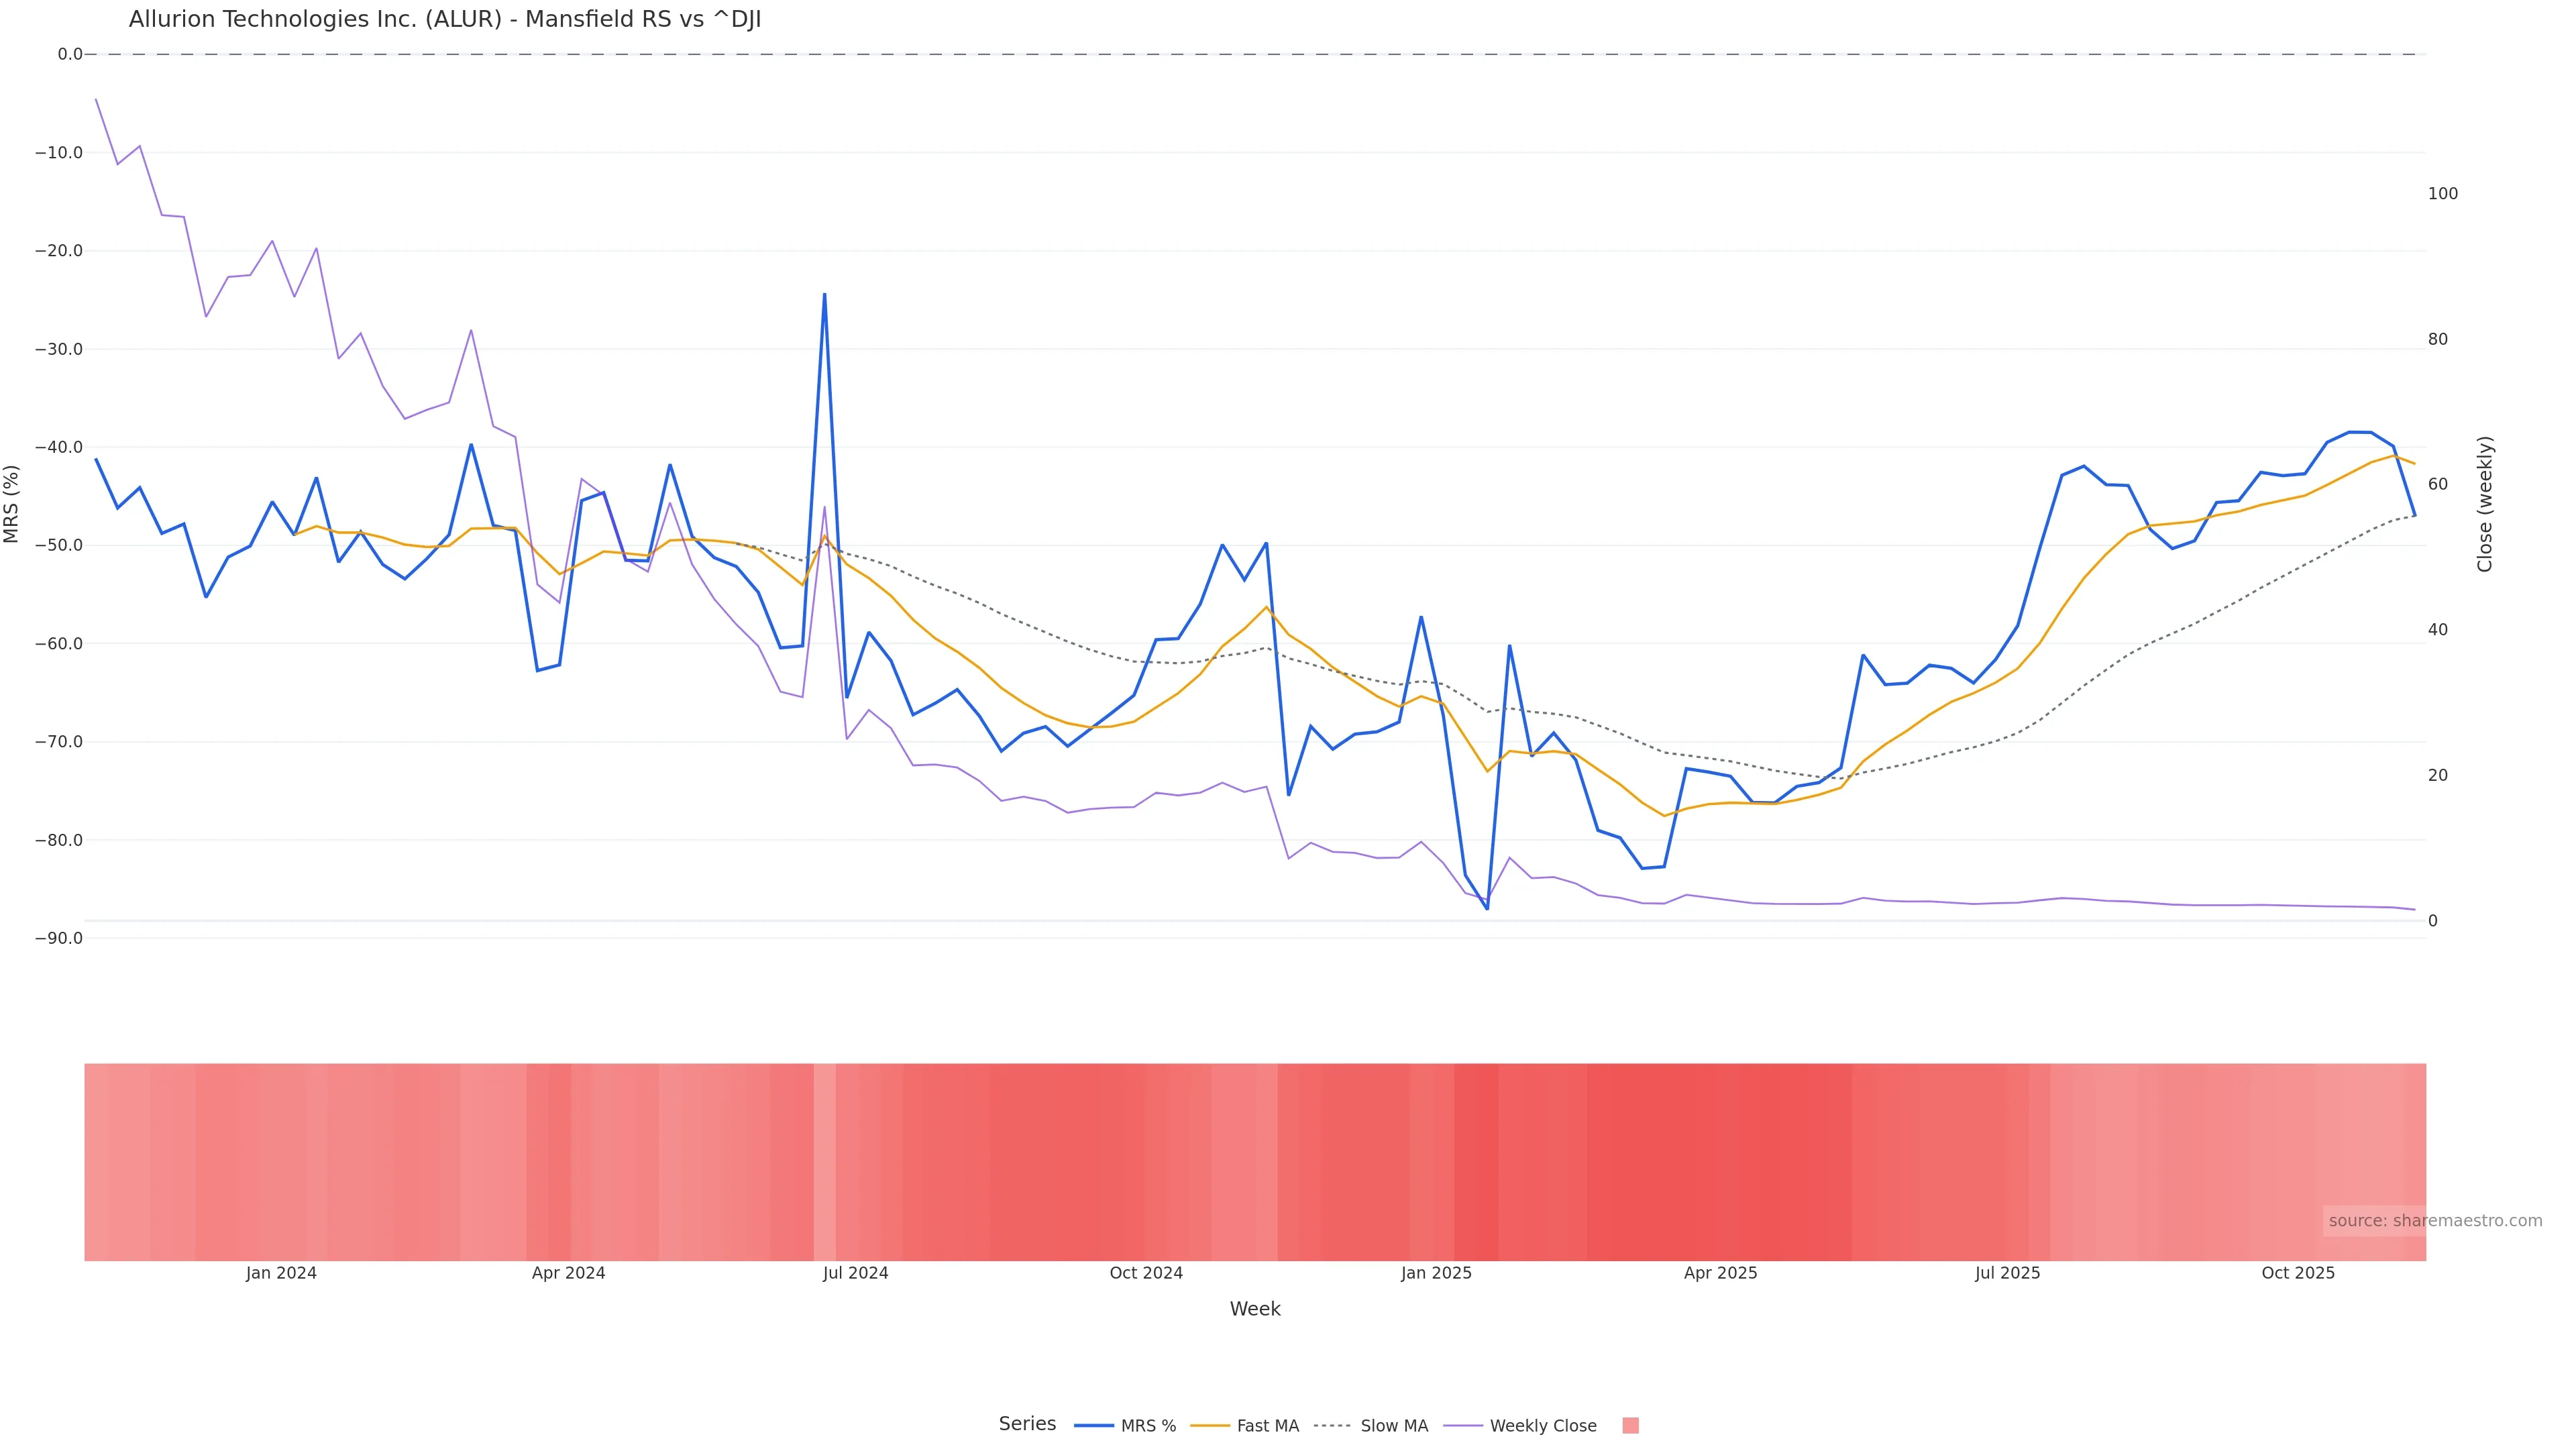Screen dimensions: 2576x1449
Task: Click the sharemaestro.com source watermark
Action: 2434,1221
